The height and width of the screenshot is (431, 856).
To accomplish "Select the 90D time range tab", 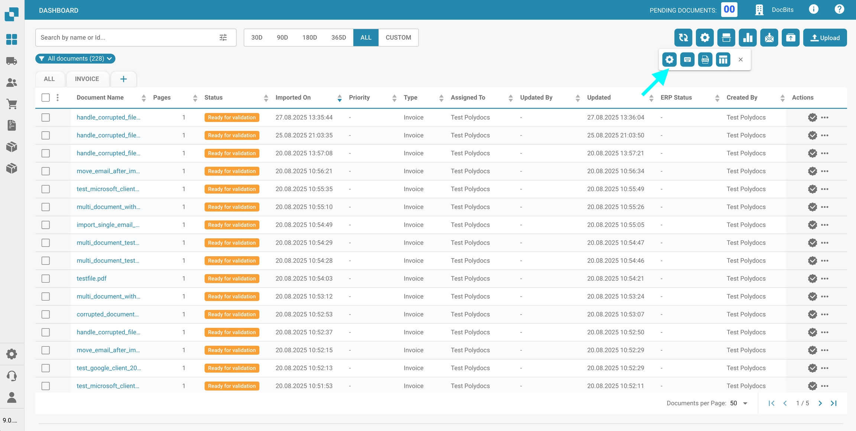I will click(282, 38).
